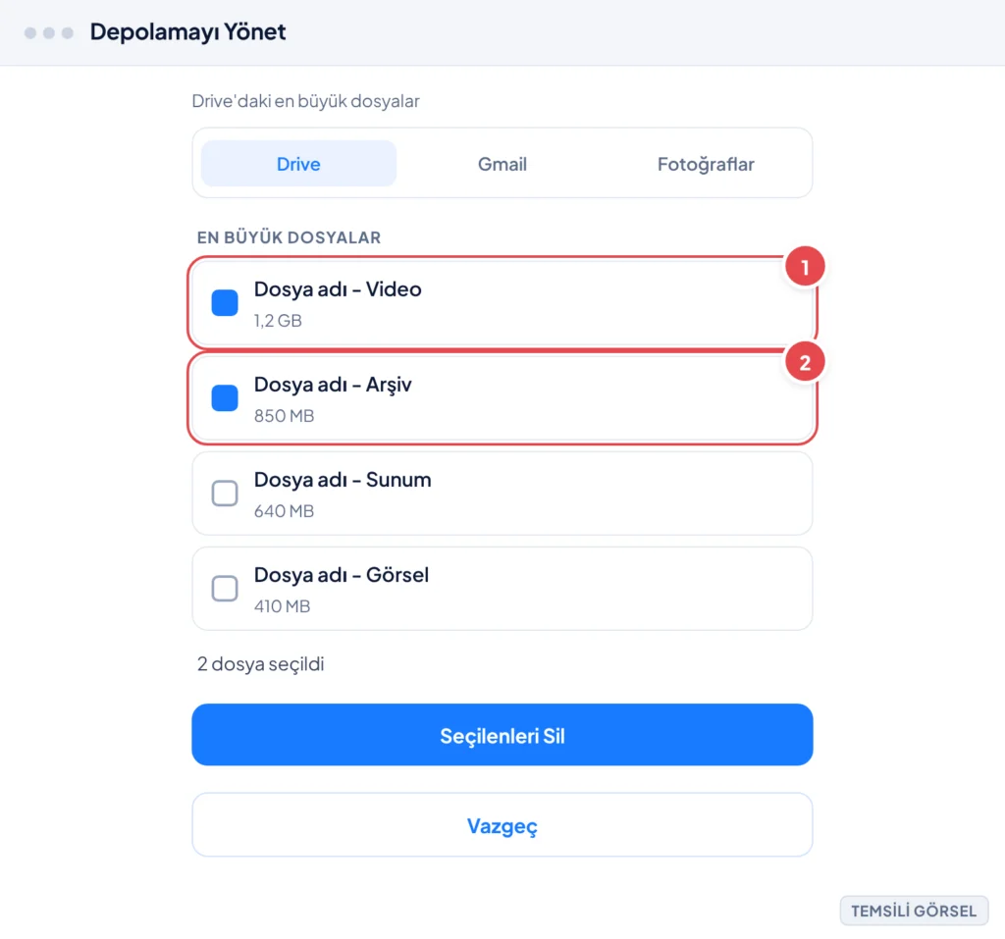
Task: Click the 850 MB size text
Action: (x=284, y=416)
